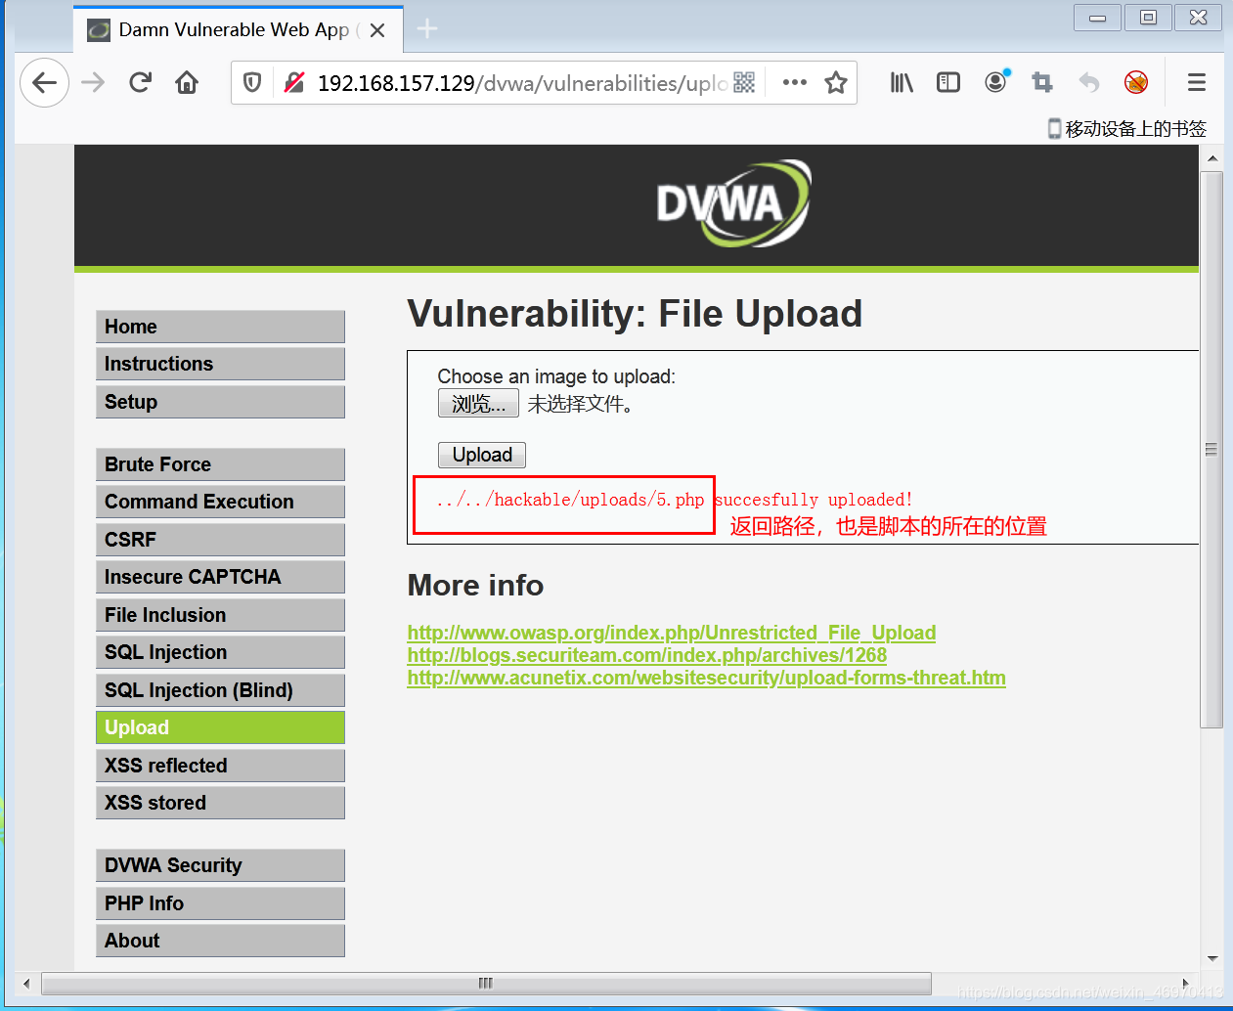Open the Home menu item
This screenshot has height=1011, width=1233.
pyautogui.click(x=220, y=327)
